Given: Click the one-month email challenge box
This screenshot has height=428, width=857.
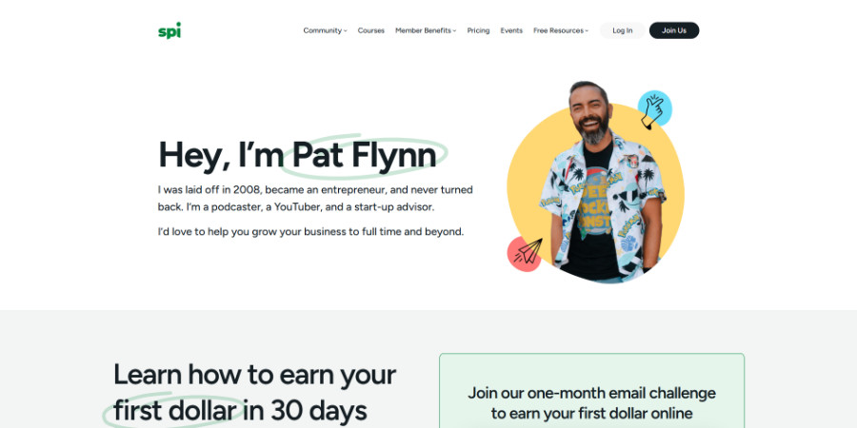Looking at the screenshot, I should click(x=591, y=390).
